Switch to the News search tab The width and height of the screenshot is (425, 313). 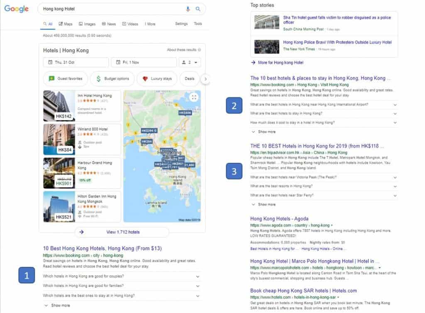click(109, 24)
